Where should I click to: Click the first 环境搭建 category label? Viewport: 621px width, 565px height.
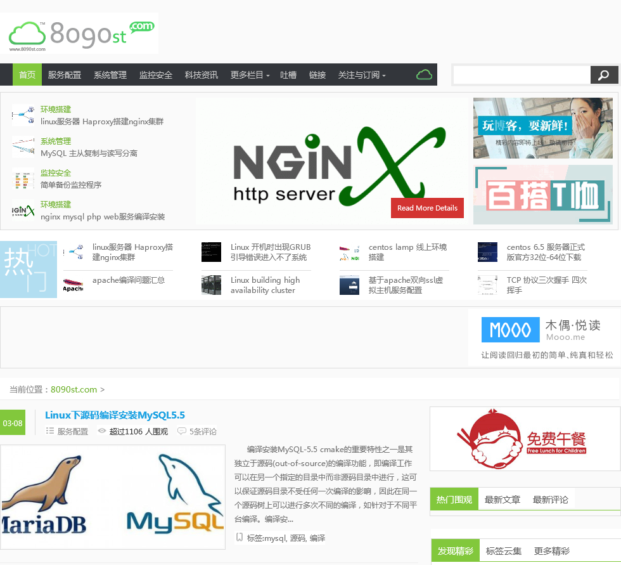(56, 109)
